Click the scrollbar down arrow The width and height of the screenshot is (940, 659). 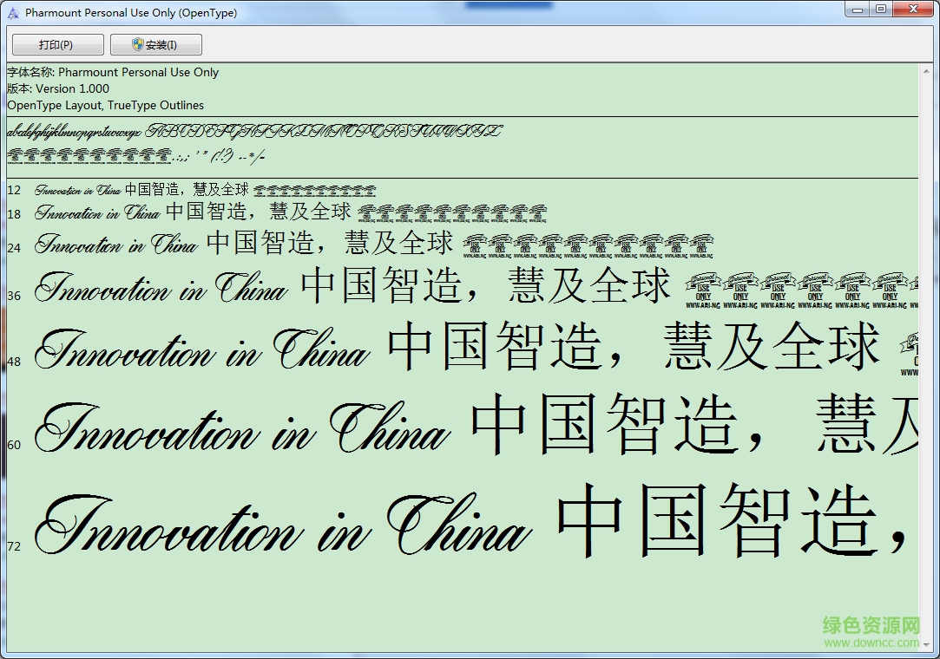tap(925, 645)
